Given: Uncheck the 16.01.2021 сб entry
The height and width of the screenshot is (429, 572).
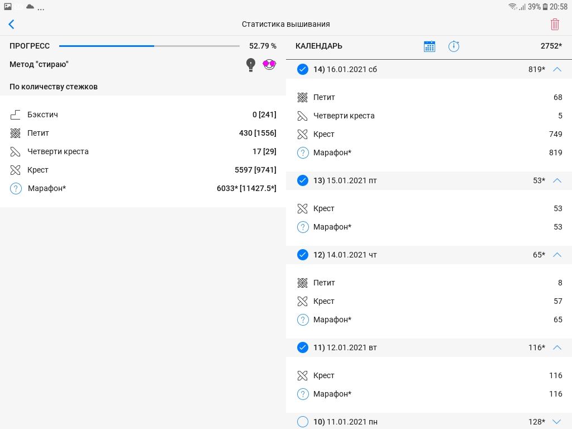Looking at the screenshot, I should click(x=303, y=69).
